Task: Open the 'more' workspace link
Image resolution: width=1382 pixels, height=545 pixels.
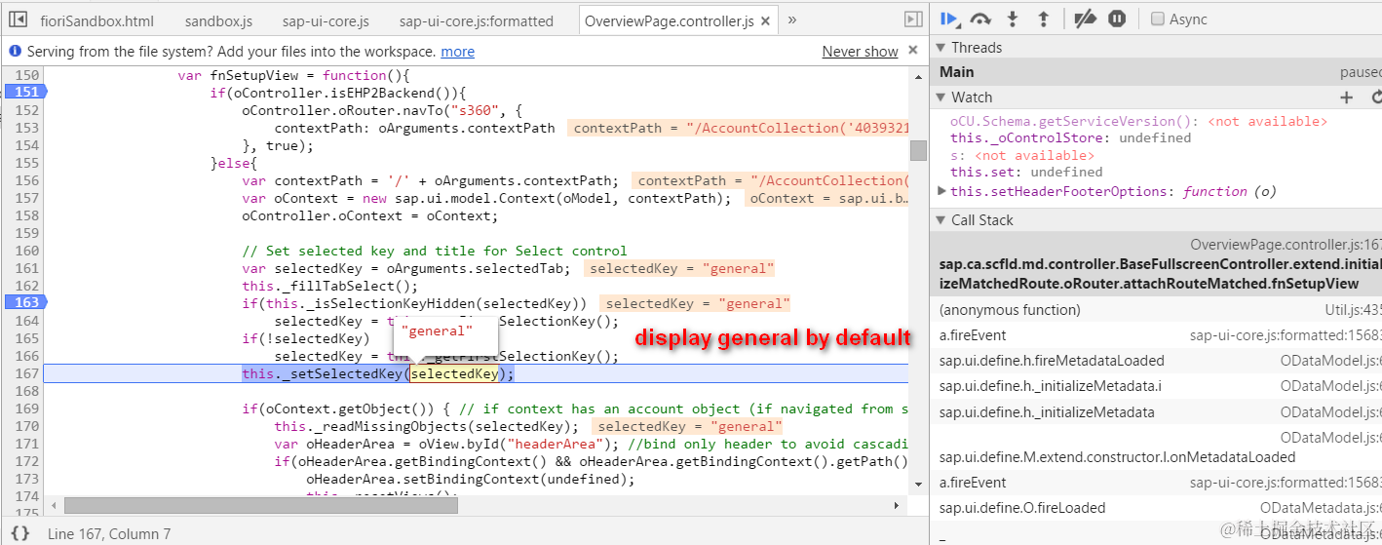Action: click(457, 52)
